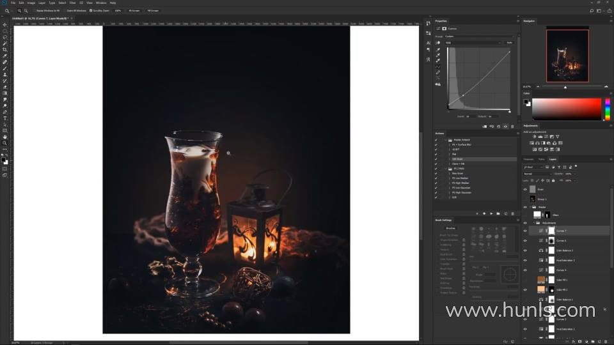Select the Gradient tool
614x345 pixels.
[4, 93]
